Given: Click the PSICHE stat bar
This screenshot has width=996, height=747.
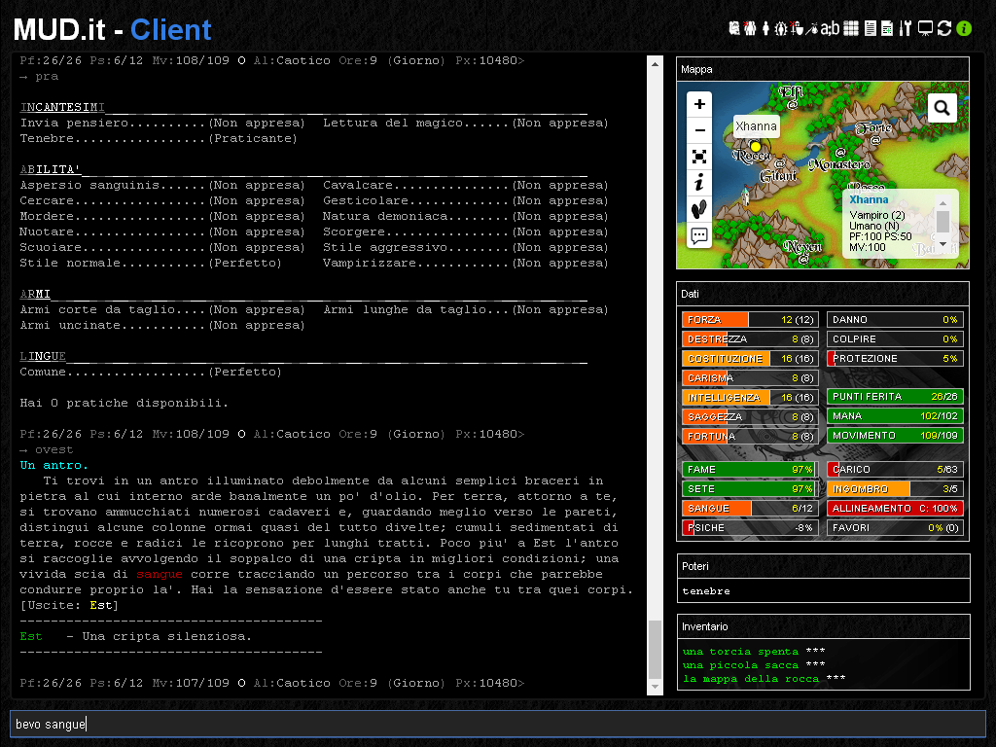Looking at the screenshot, I should 750,528.
